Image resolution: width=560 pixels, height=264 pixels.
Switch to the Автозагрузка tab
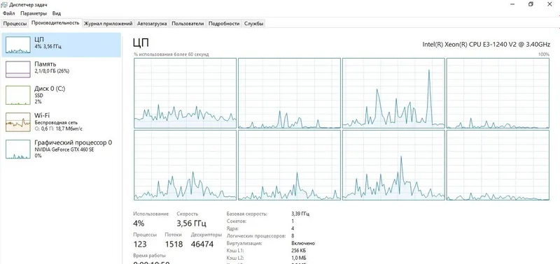[x=152, y=24]
